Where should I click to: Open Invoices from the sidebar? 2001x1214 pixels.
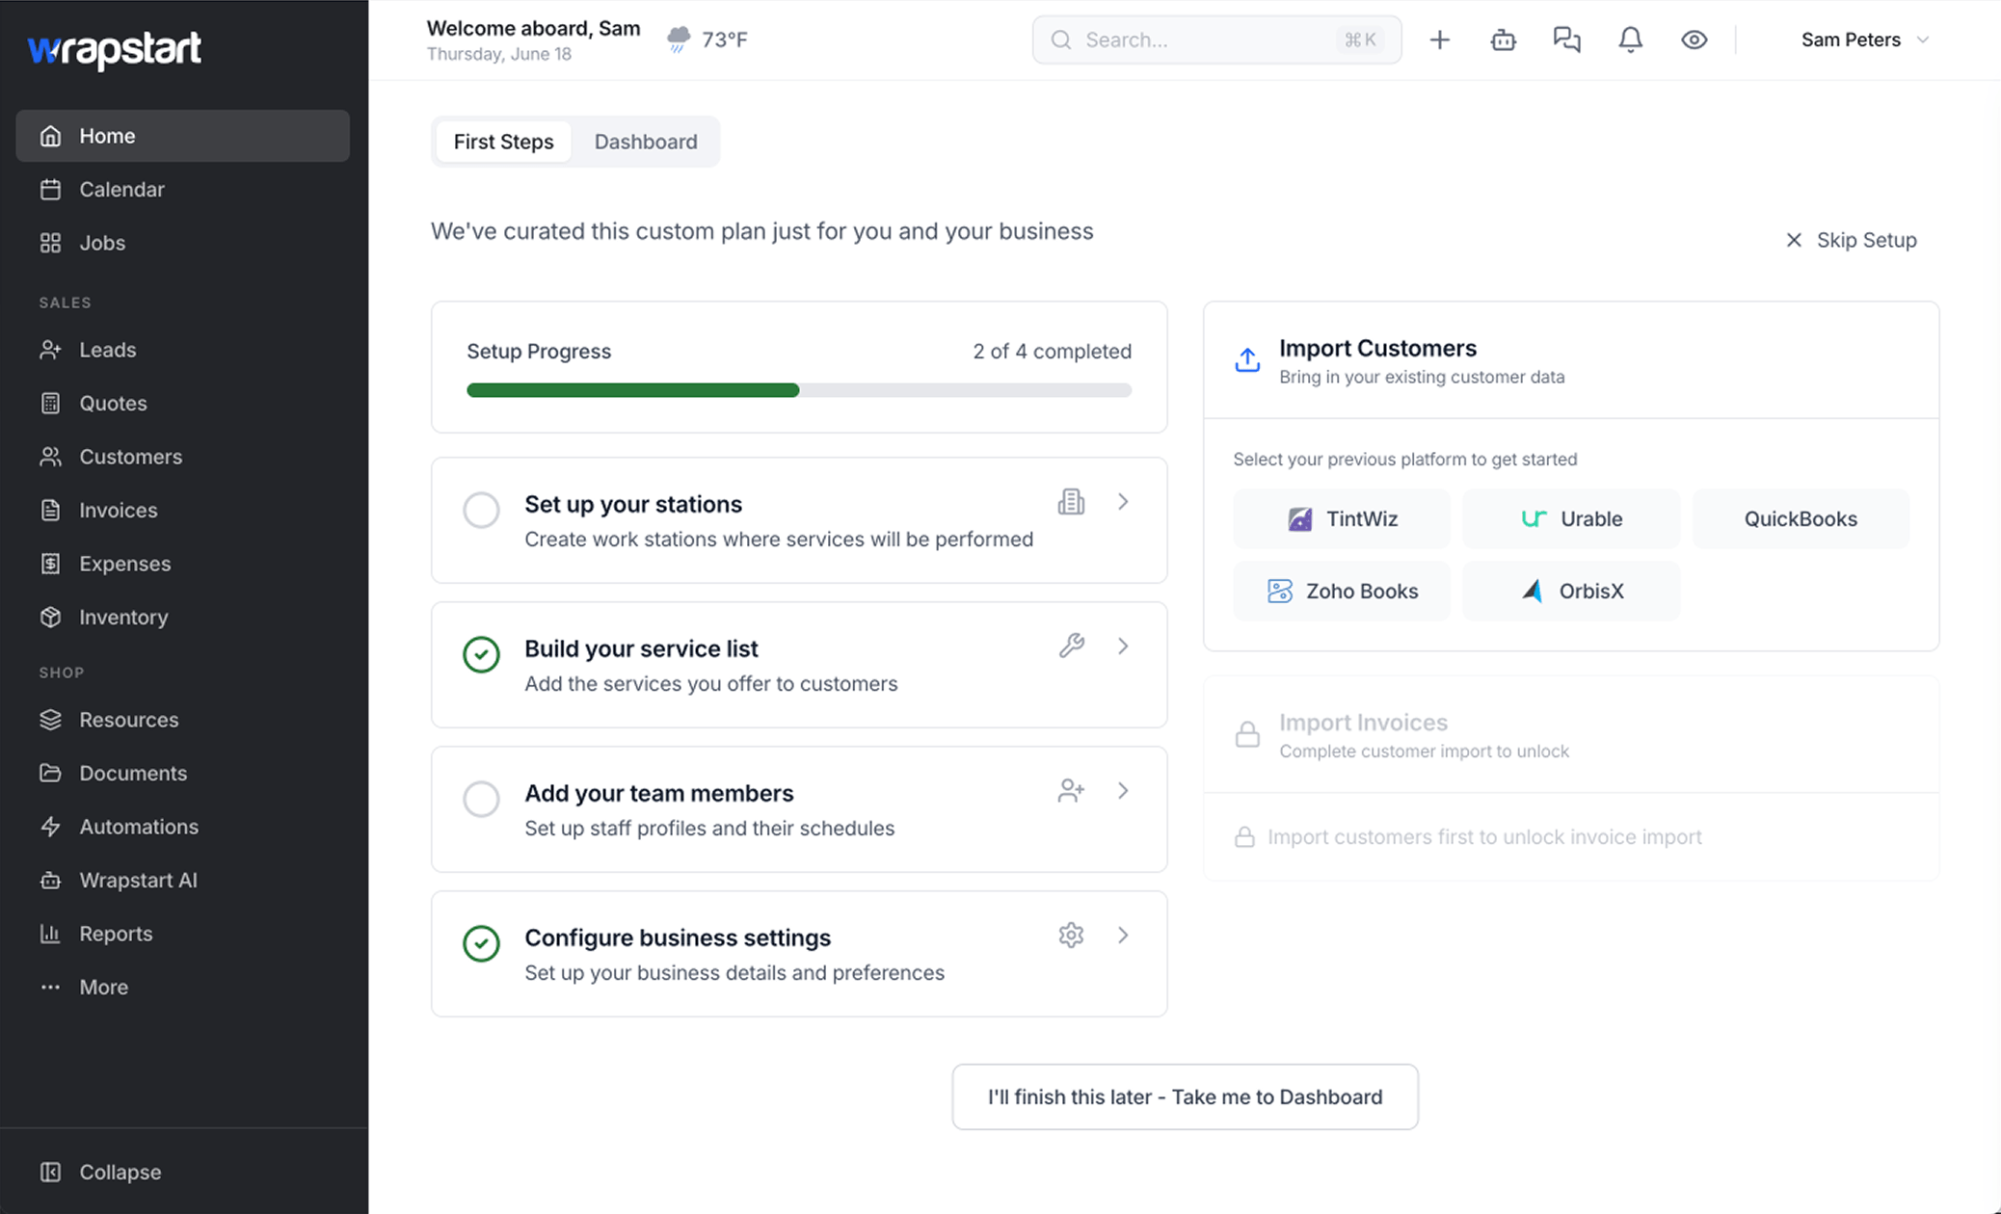click(x=182, y=510)
